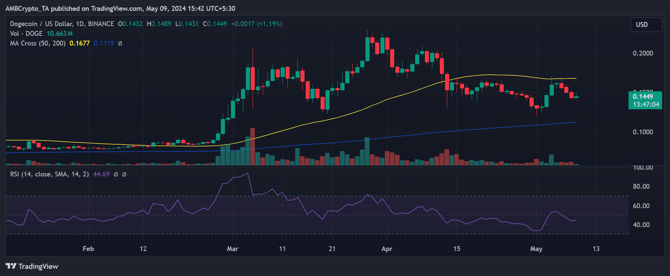Click the 11 date label on time axis
The height and width of the screenshot is (276, 670).
(282, 249)
